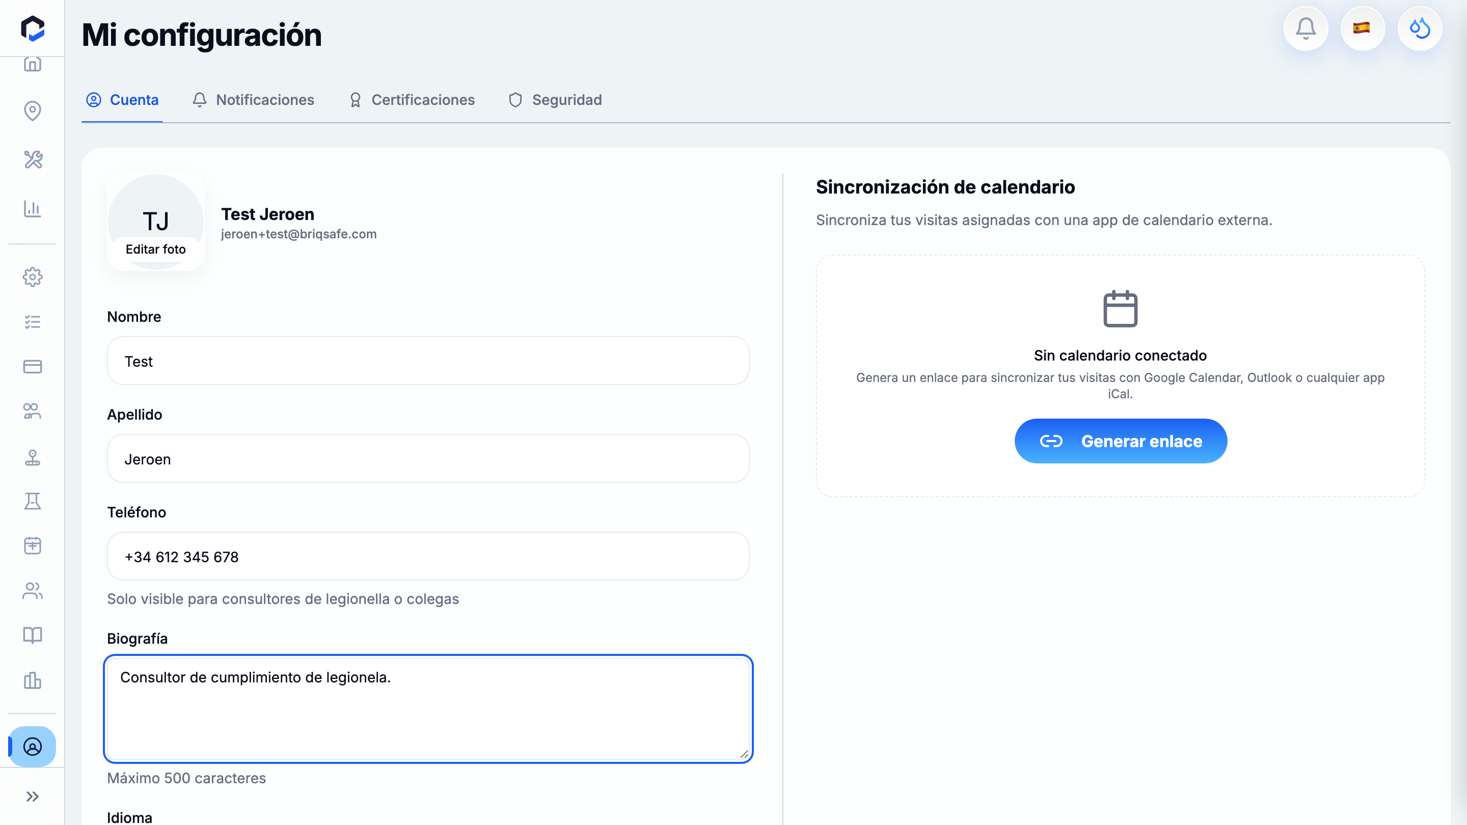Click the Generar enlace button
Viewport: 1467px width, 825px height.
(1120, 441)
